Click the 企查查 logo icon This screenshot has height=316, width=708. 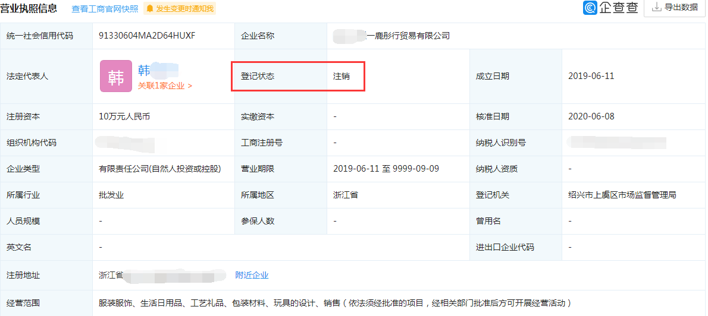click(x=590, y=8)
